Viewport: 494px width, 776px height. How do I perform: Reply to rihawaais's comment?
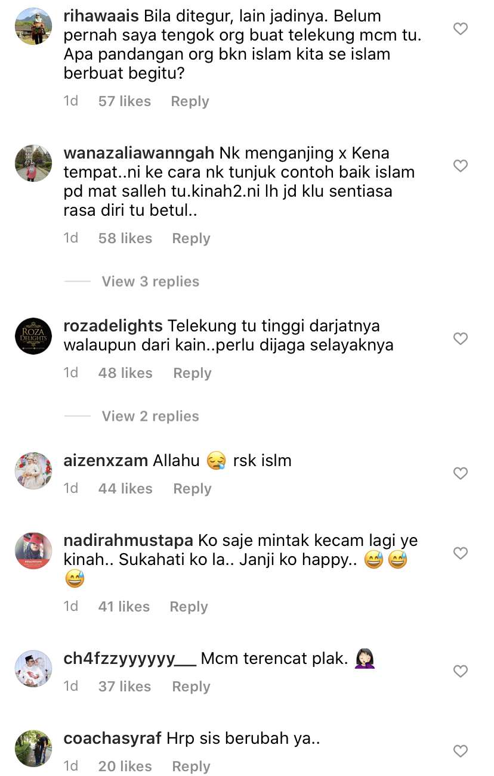190,101
